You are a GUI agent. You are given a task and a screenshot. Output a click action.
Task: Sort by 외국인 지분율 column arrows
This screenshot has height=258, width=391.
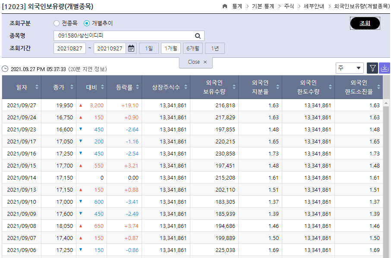click(278, 87)
